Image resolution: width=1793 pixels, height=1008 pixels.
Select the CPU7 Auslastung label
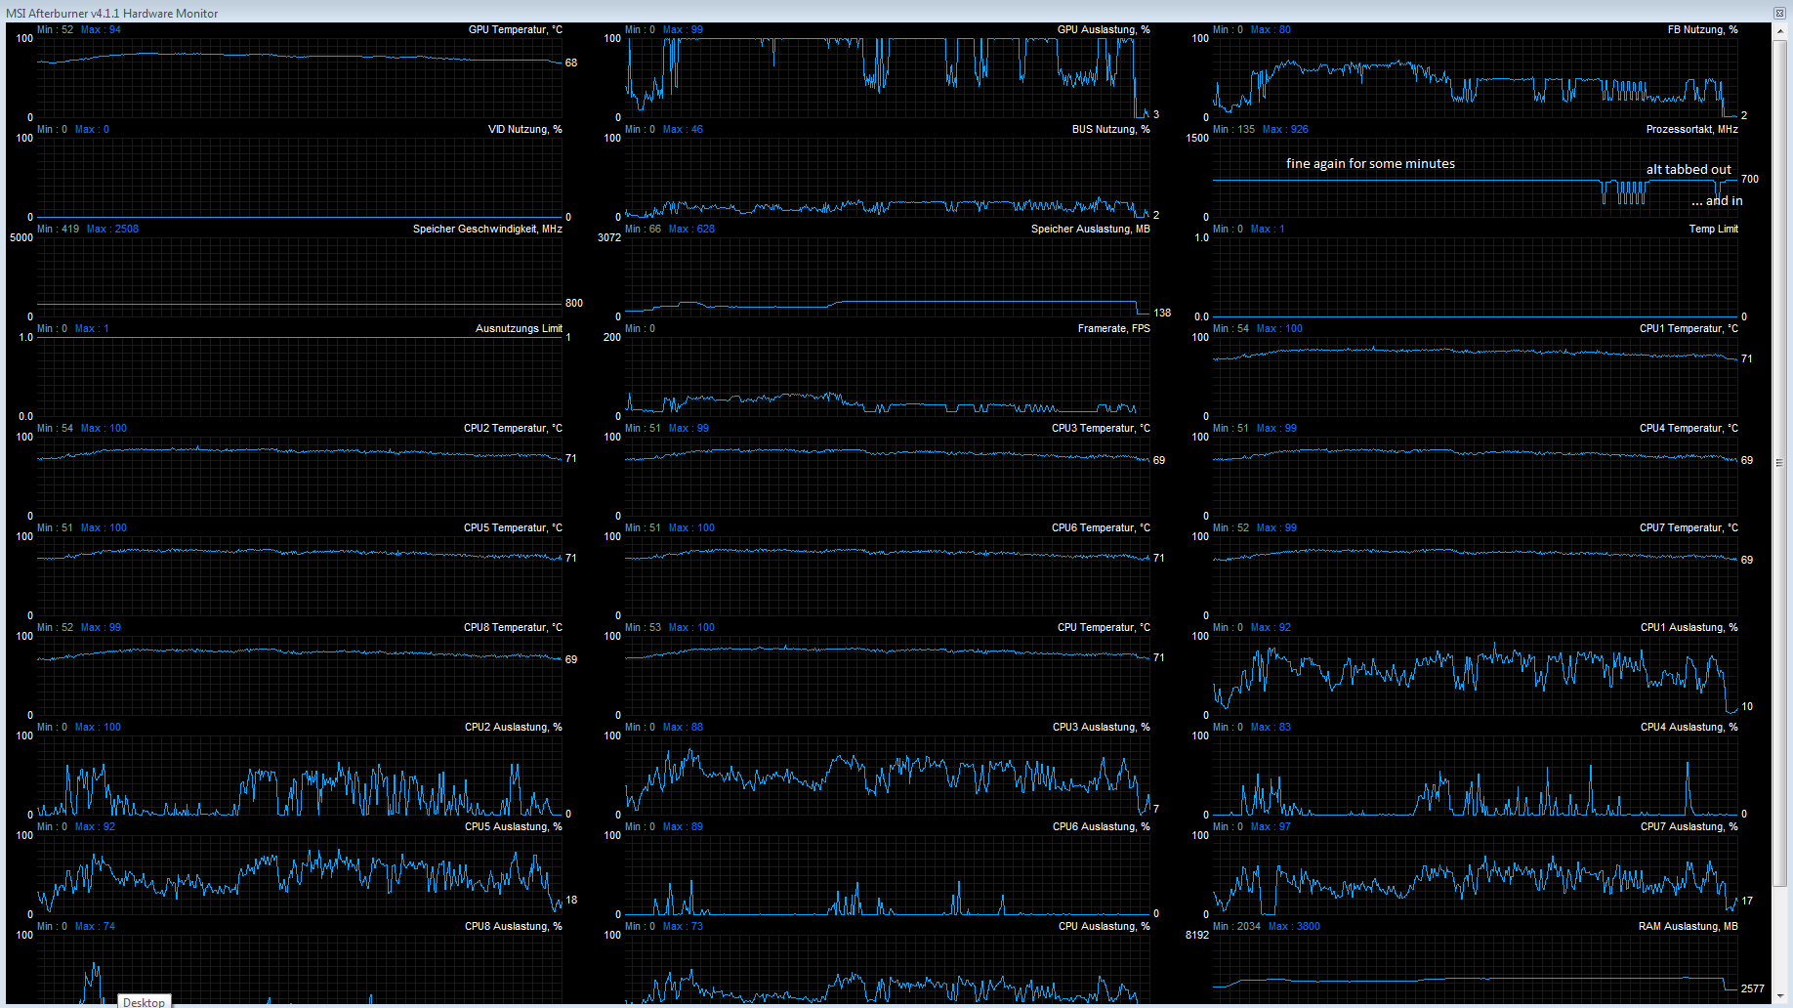tap(1689, 827)
